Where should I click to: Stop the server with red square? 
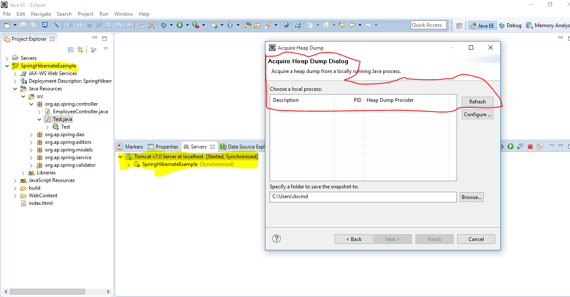click(530, 146)
